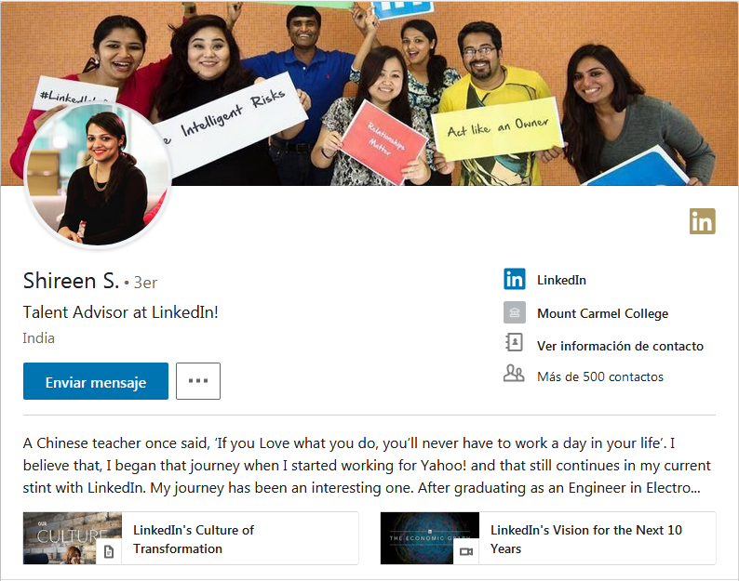Open the Economic Graph video thumbnail
739x581 pixels.
(x=429, y=537)
